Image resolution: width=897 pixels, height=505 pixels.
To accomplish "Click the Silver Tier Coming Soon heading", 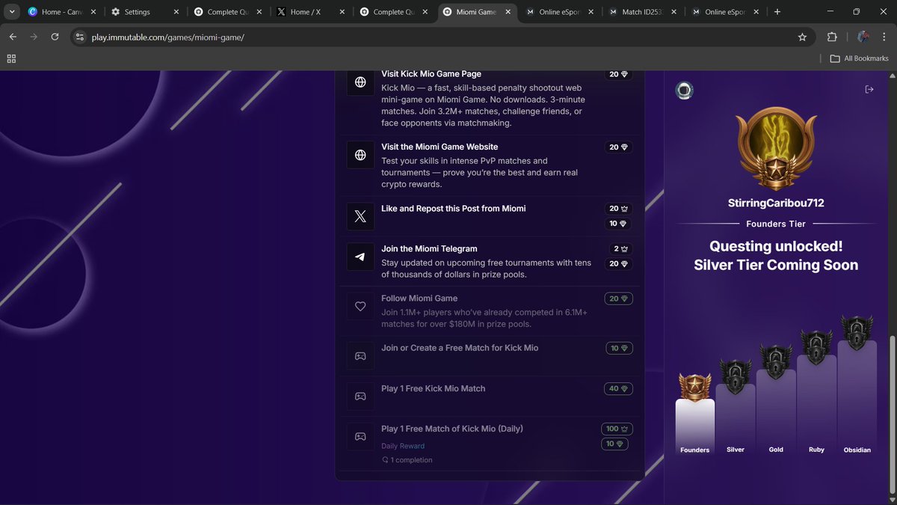I will [776, 265].
